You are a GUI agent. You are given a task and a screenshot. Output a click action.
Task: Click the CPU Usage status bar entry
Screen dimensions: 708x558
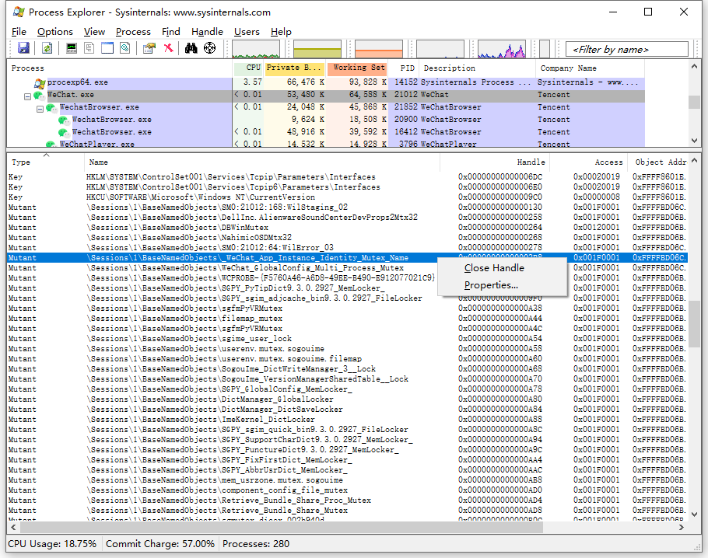(x=52, y=544)
